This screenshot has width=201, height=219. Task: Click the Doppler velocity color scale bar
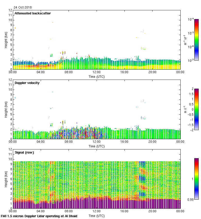point(196,109)
